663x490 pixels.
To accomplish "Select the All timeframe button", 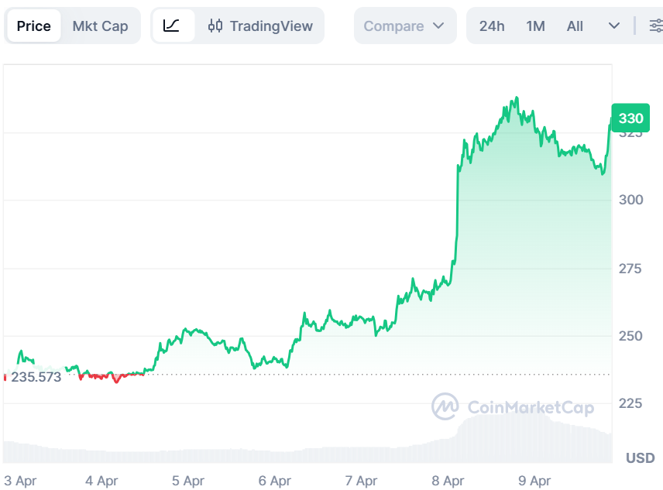I will pyautogui.click(x=574, y=26).
